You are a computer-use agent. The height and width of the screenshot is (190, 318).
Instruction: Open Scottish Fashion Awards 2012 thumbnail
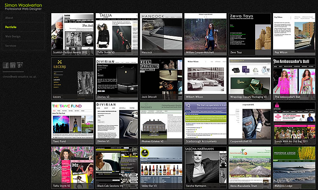(x=73, y=34)
